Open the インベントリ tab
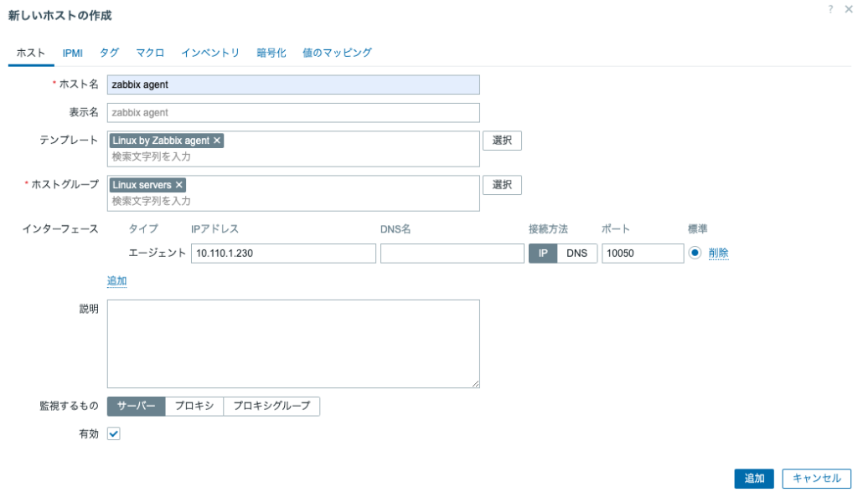The height and width of the screenshot is (492, 858). [210, 53]
